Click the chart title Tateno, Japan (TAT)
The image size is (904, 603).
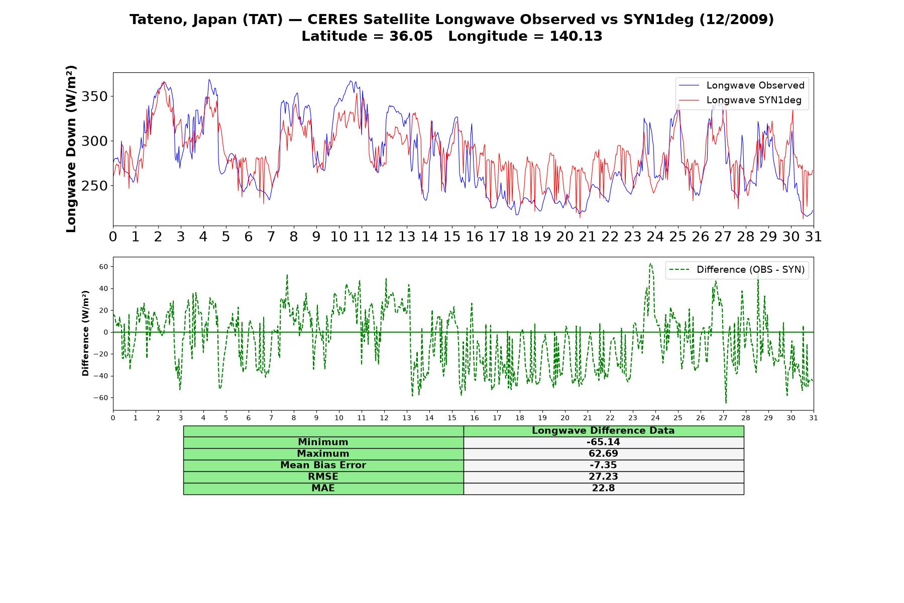(206, 20)
